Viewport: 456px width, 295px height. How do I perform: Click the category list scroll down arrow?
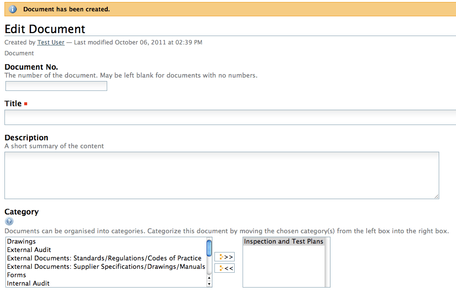point(209,284)
